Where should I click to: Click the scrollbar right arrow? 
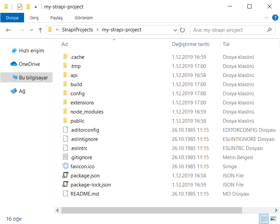point(276,210)
